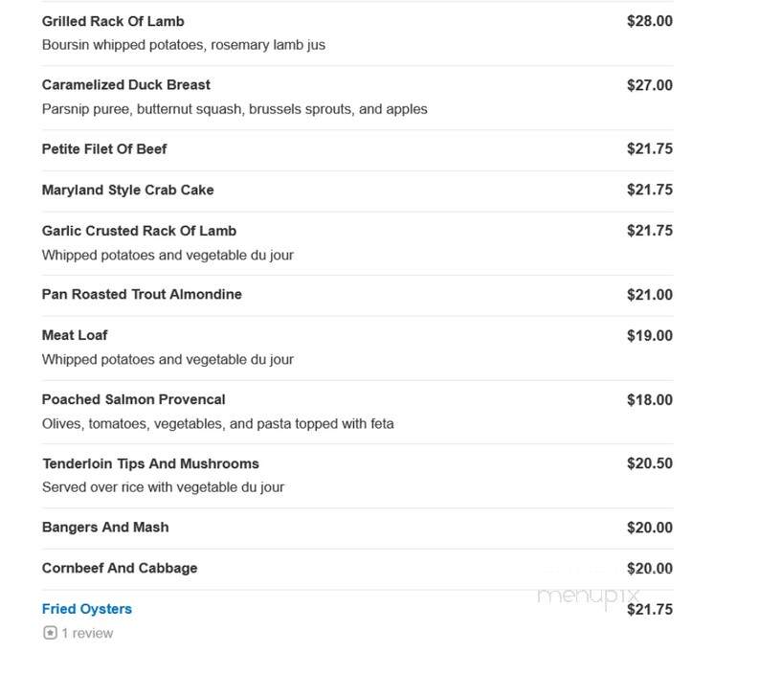The image size is (760, 675).
Task: Open the Fried Oysters link
Action: [x=87, y=609]
